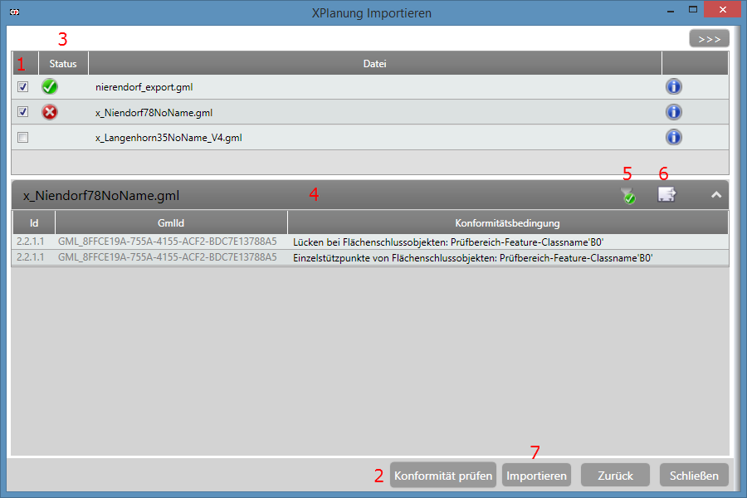
Task: Sort by the Datei column header
Action: click(374, 64)
